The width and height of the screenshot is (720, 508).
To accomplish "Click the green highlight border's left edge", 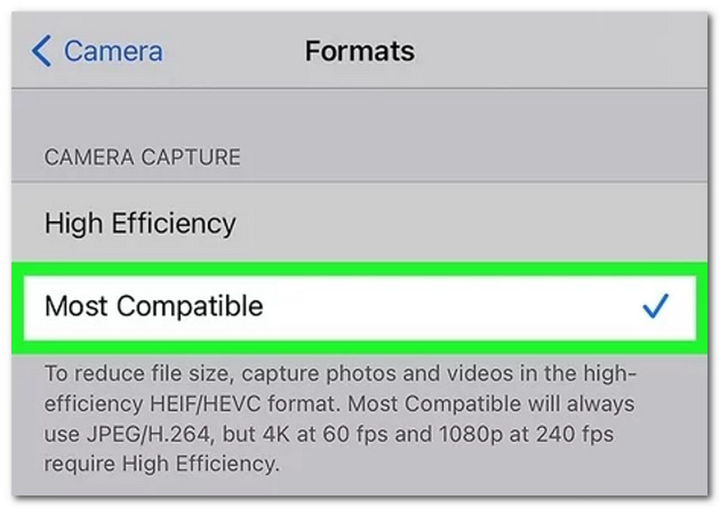I will pyautogui.click(x=17, y=307).
